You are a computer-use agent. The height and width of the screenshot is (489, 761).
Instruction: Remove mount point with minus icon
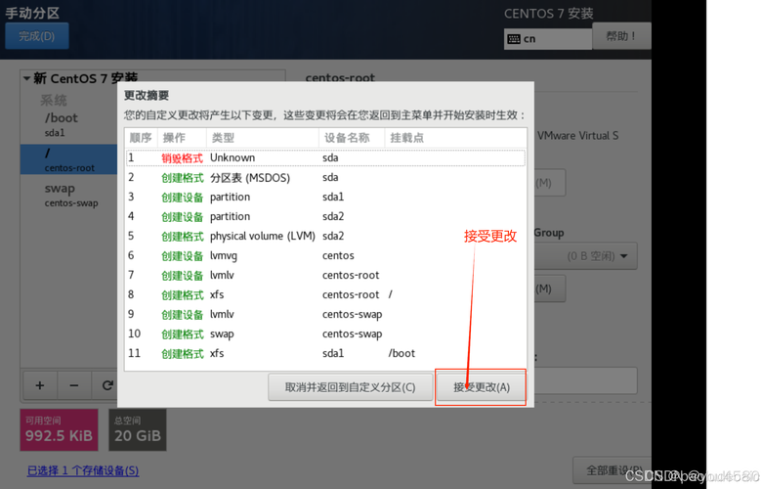[74, 385]
